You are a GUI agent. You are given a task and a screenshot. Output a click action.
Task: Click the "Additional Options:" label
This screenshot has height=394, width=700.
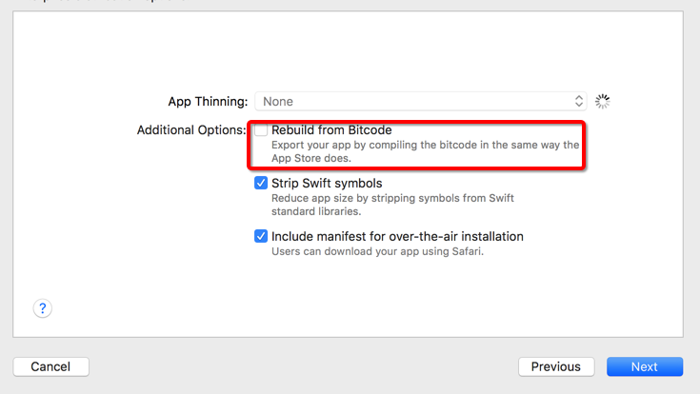pyautogui.click(x=191, y=130)
